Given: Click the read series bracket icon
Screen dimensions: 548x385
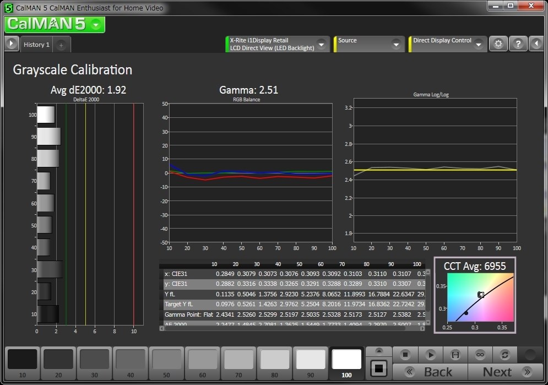Looking at the screenshot, I should [455, 355].
